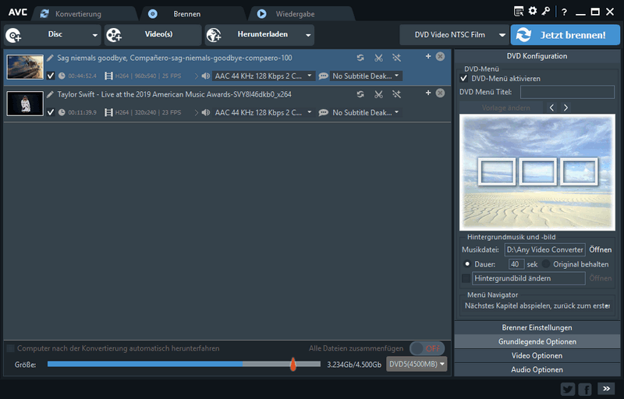Open settings gear in title bar

tap(533, 11)
